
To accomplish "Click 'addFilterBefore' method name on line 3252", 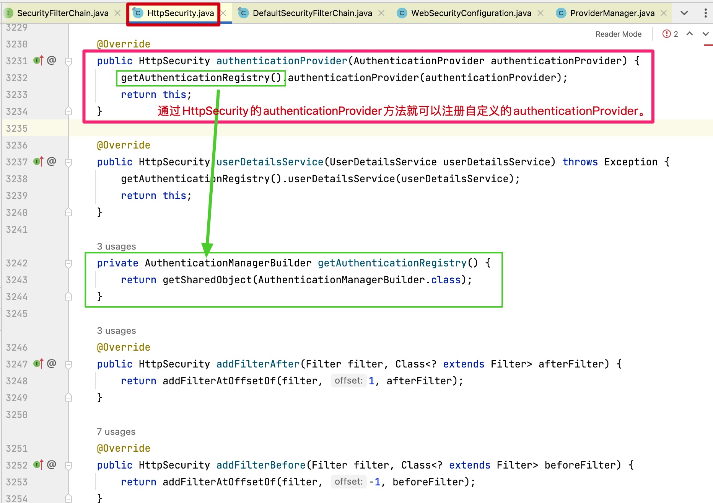I will point(261,465).
